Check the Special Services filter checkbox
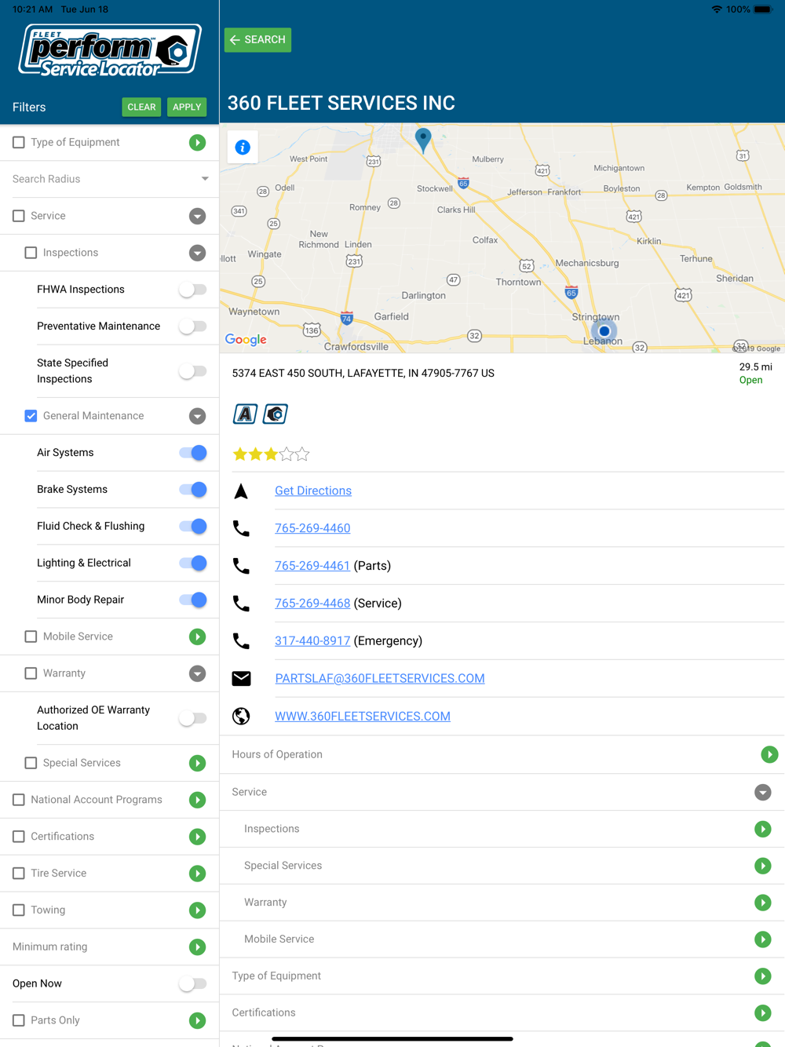 [31, 763]
